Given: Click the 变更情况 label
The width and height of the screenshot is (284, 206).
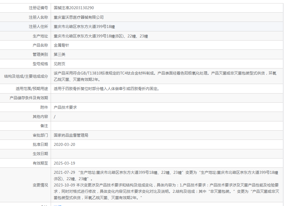Looking at the screenshot, I should click(40, 185).
